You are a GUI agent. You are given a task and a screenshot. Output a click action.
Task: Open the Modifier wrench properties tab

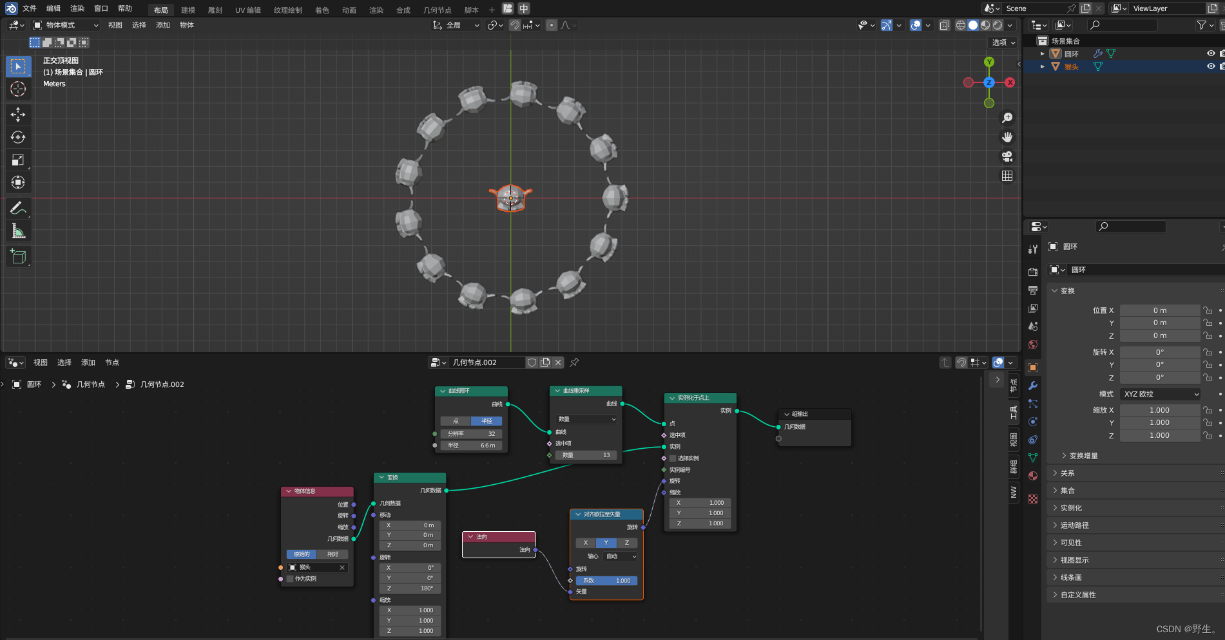coord(1033,386)
